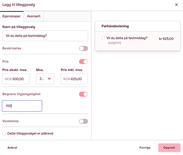This screenshot has width=183, height=155.
Task: Expand the Mva. dropdown
Action: tap(45, 79)
